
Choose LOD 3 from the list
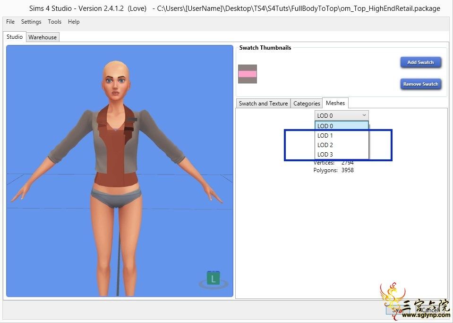point(342,155)
